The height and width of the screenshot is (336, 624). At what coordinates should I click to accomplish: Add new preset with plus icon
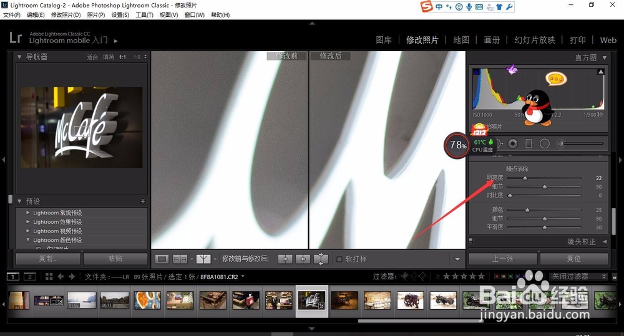(143, 201)
